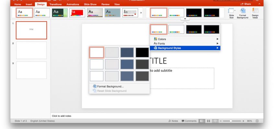Pick the blue style in middle row
The height and width of the screenshot is (129, 274).
[127, 64]
